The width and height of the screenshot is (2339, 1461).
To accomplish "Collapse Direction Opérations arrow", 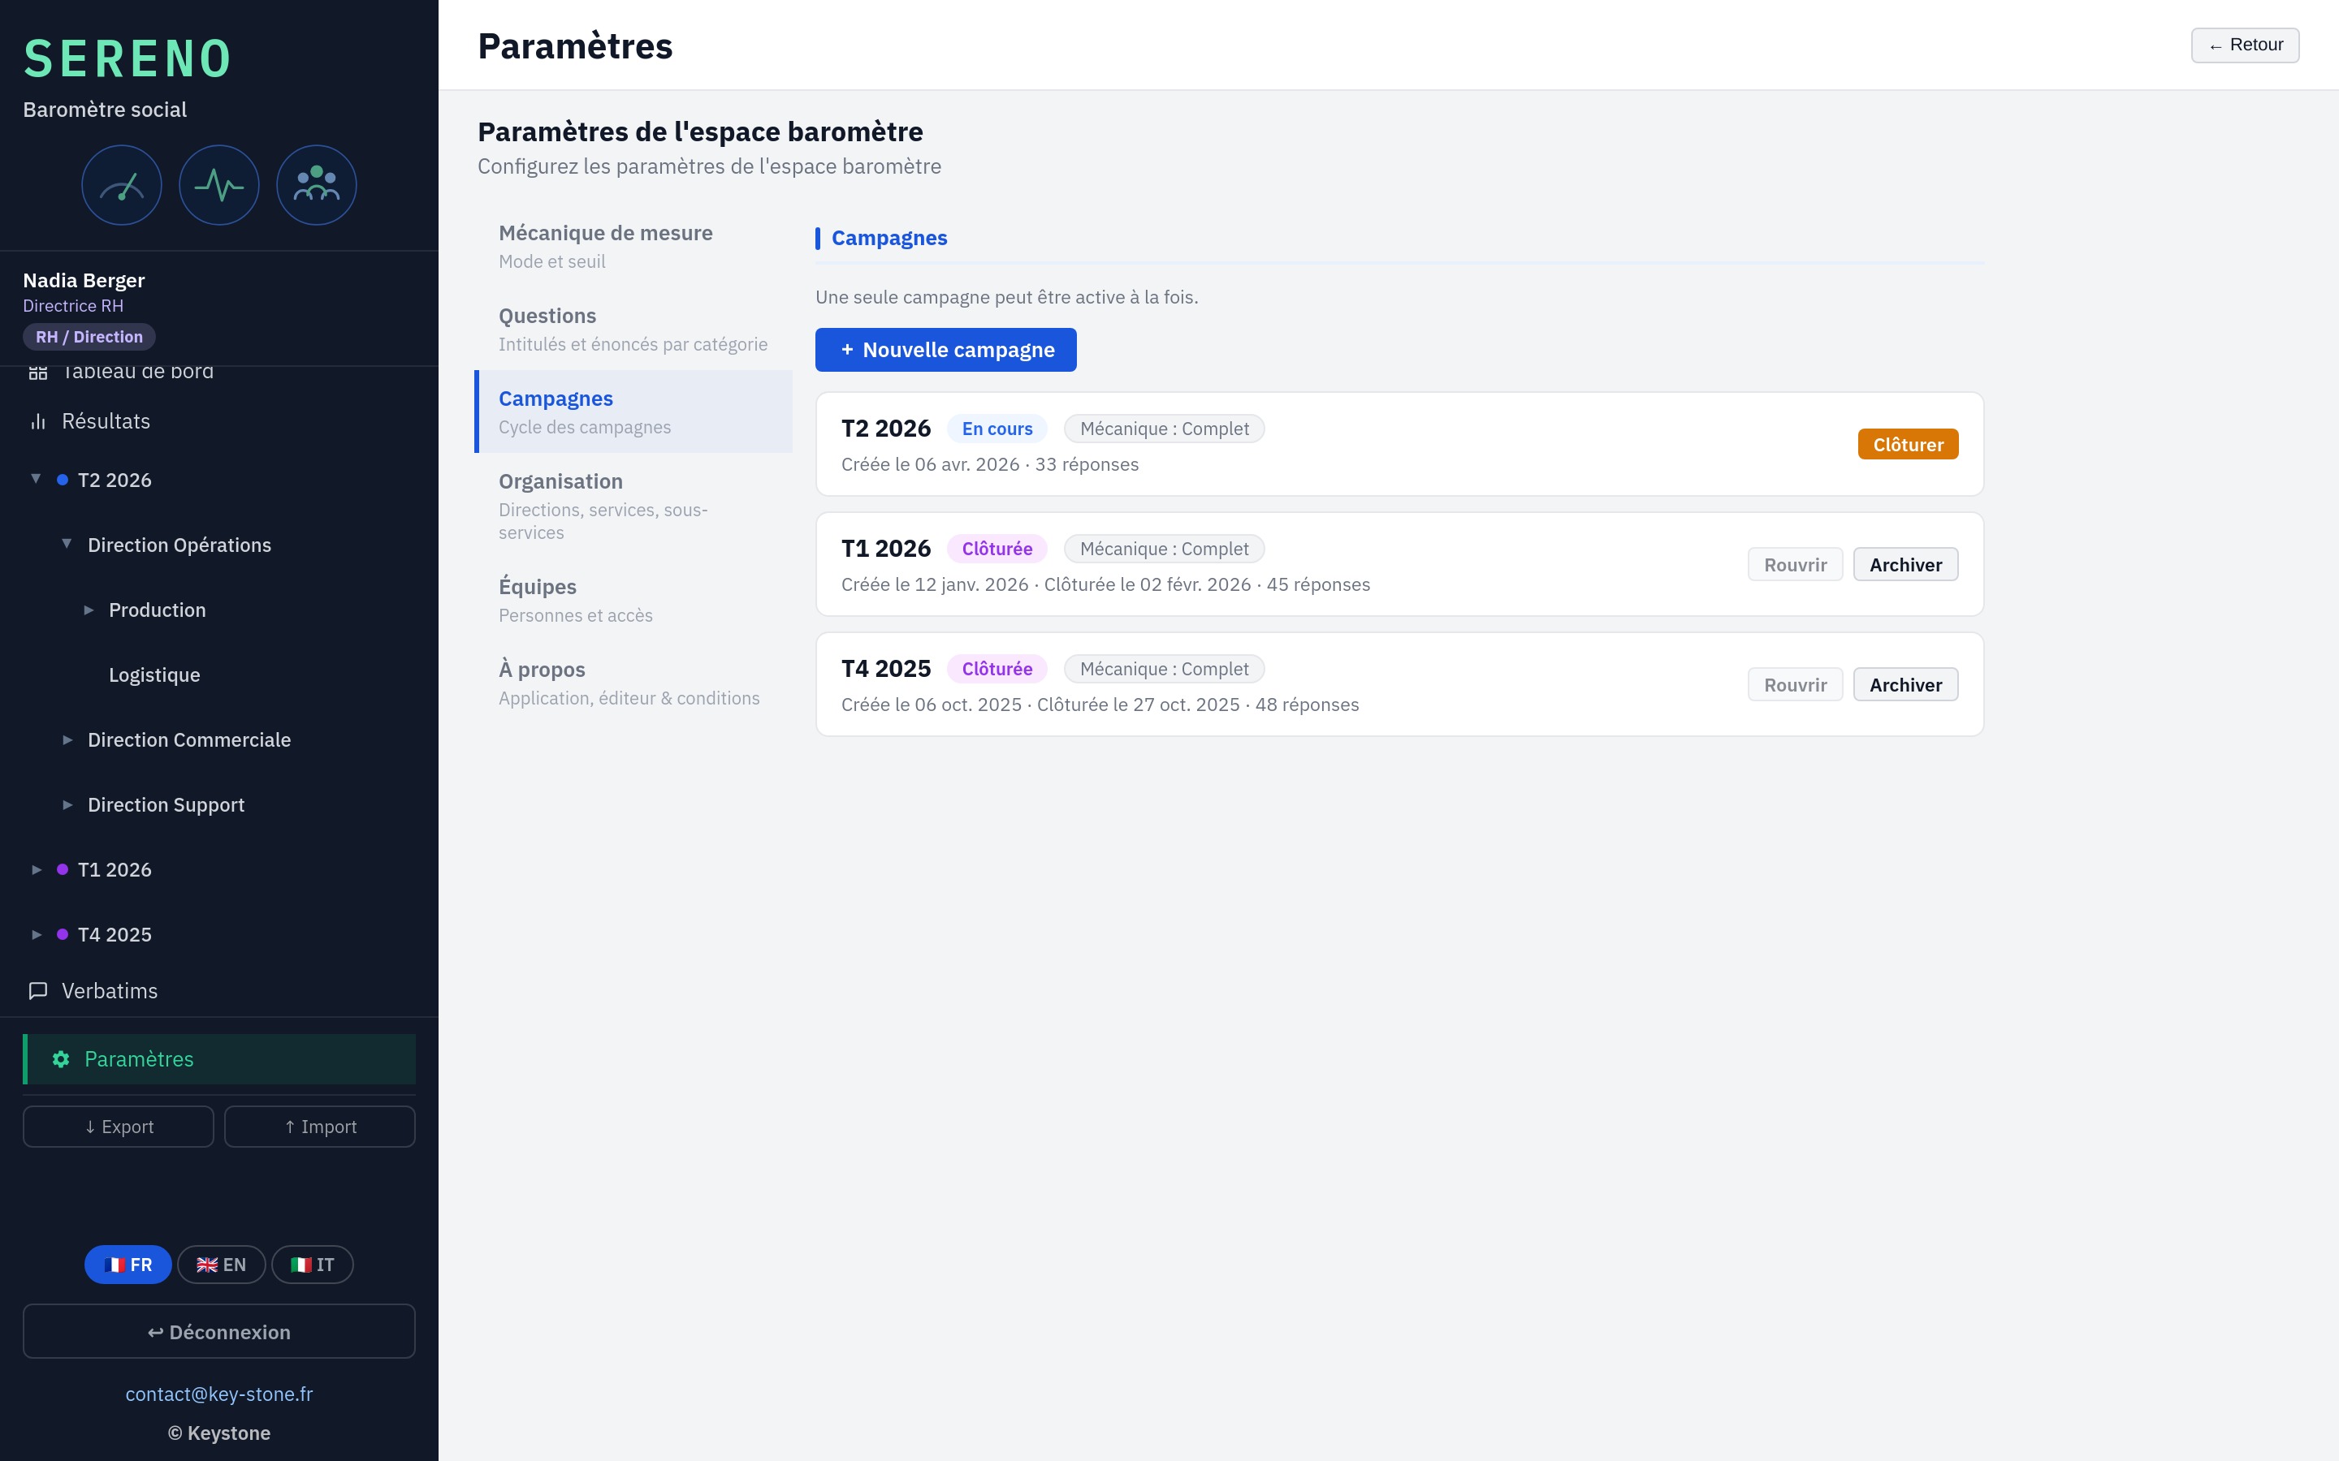I will click(x=67, y=544).
